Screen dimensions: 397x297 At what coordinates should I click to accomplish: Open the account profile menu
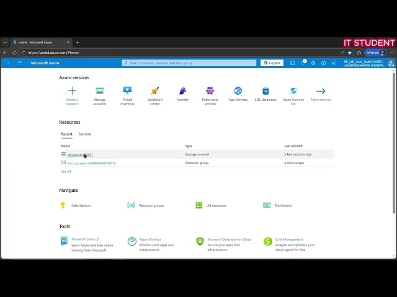coord(368,63)
